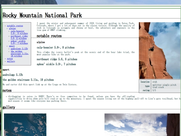Jump to 'culp-bossier 5.8+, 8 pitches' link
Image resolution: width=181 pixels, height=136 pixels.
pyautogui.click(x=19, y=32)
